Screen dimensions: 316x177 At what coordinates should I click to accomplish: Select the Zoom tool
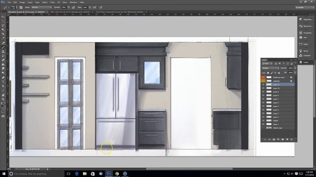pyautogui.click(x=3, y=99)
